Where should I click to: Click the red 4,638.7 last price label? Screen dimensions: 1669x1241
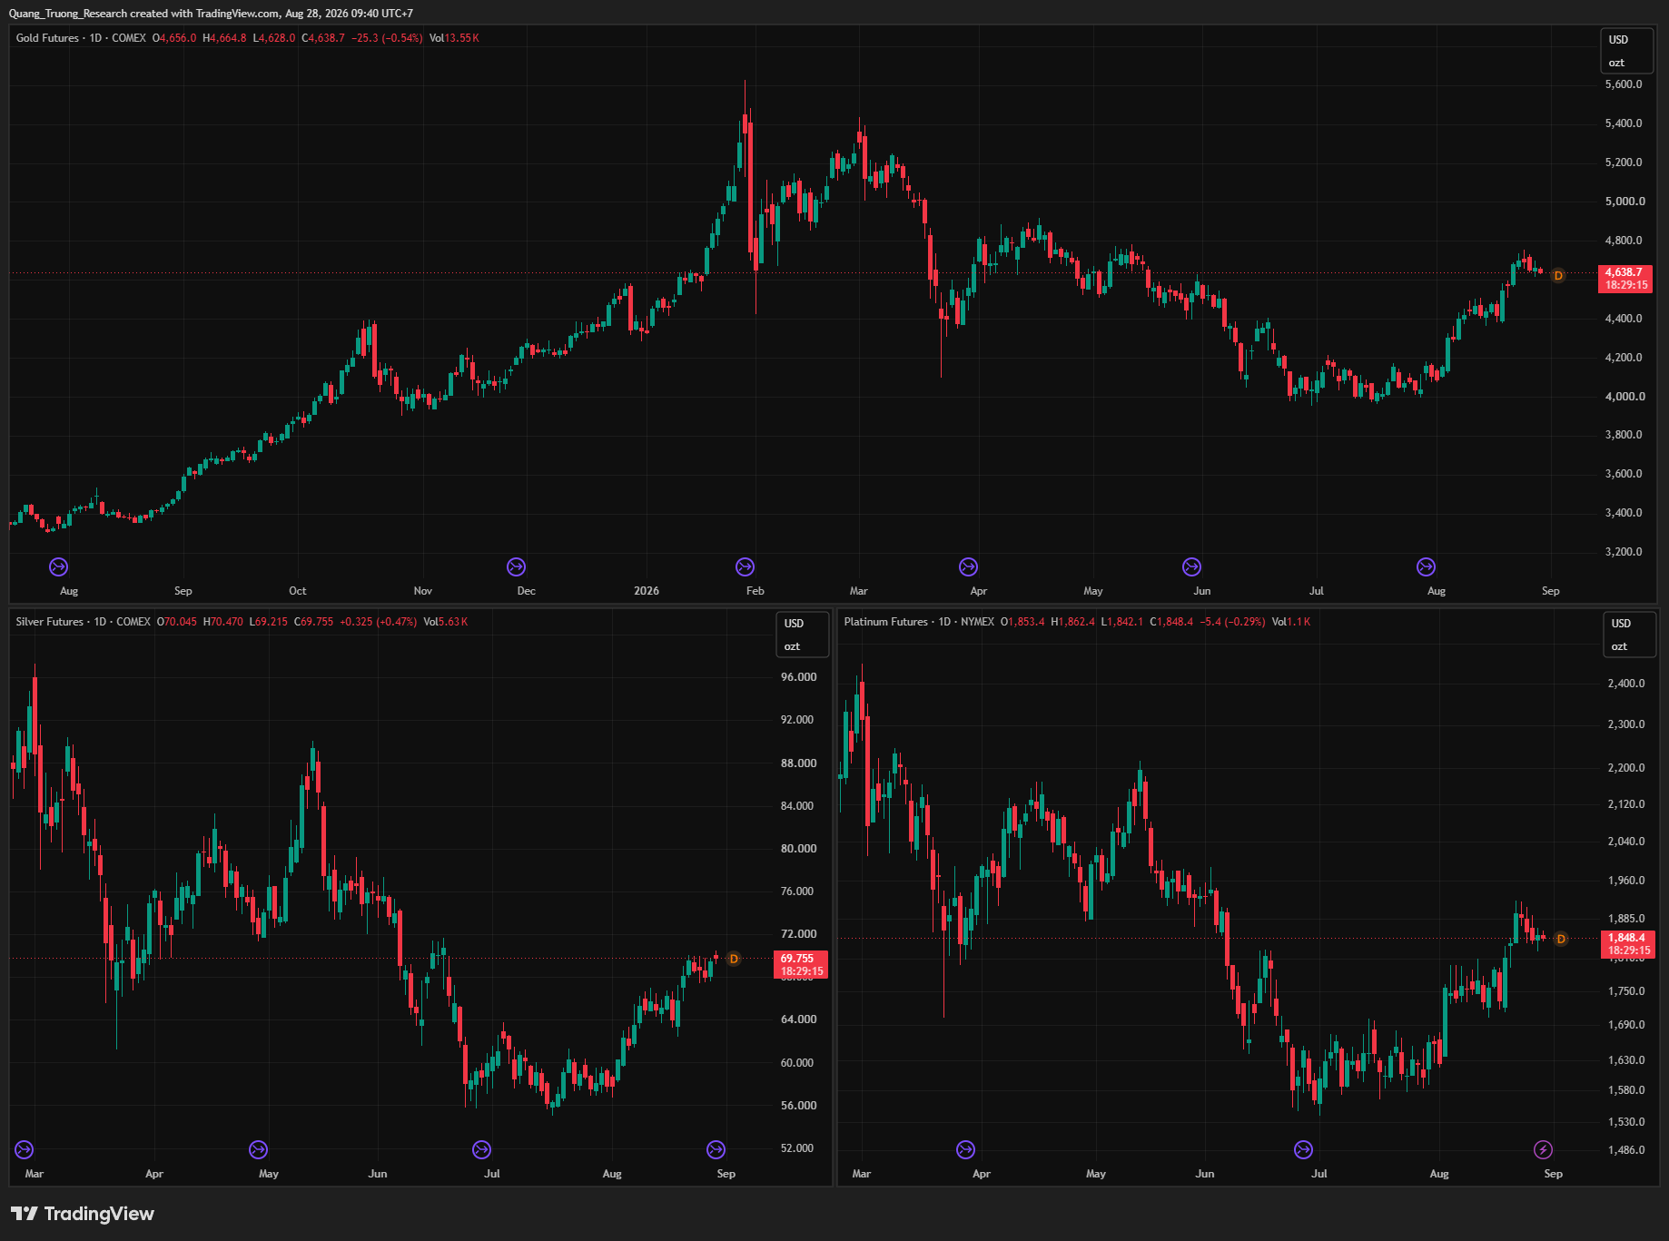(1625, 279)
